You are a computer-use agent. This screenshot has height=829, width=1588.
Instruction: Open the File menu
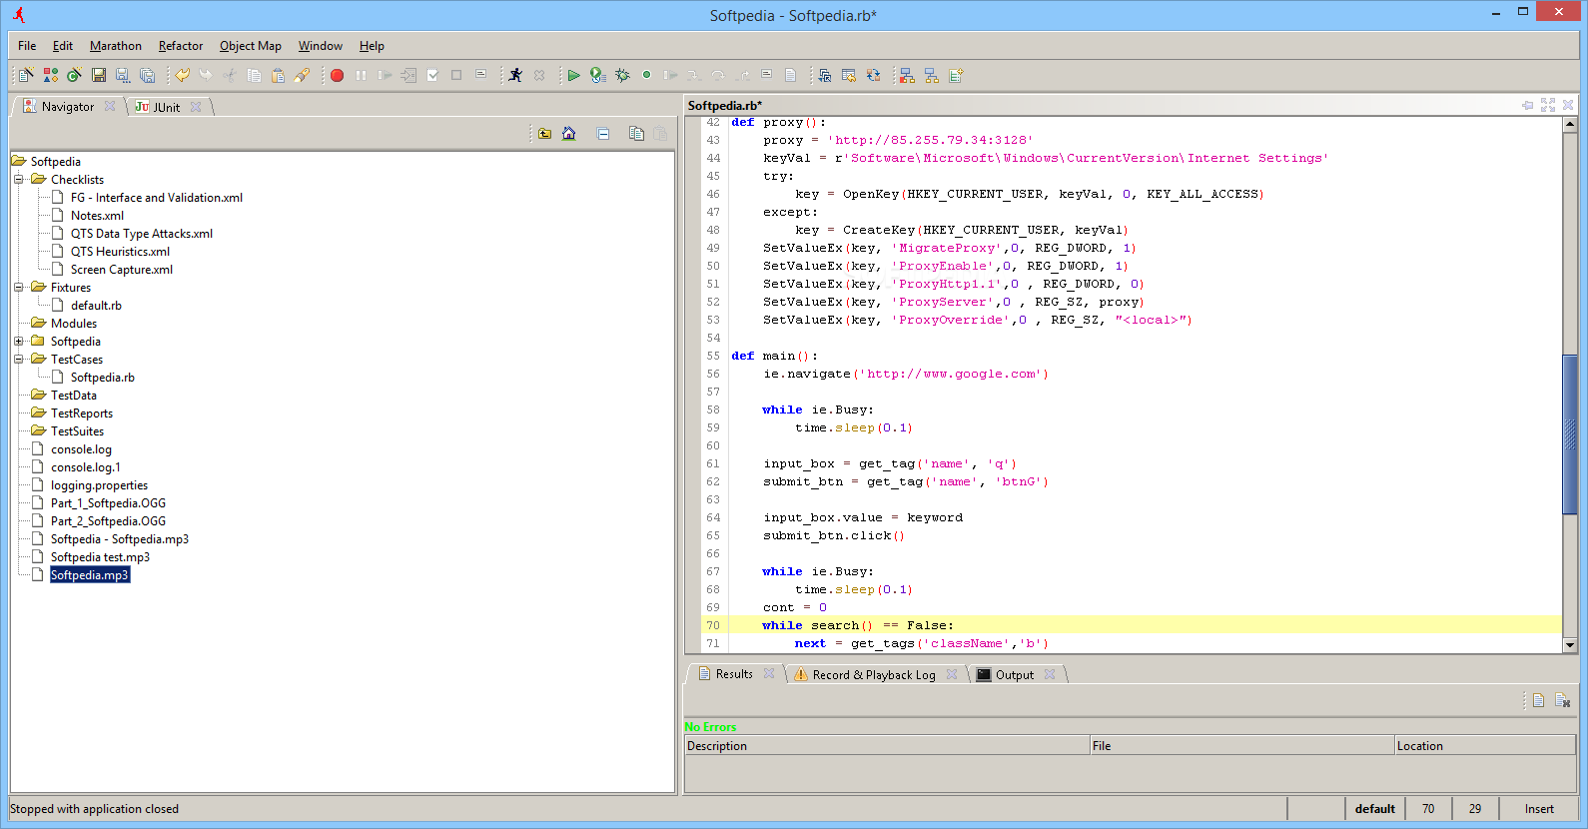coord(27,46)
